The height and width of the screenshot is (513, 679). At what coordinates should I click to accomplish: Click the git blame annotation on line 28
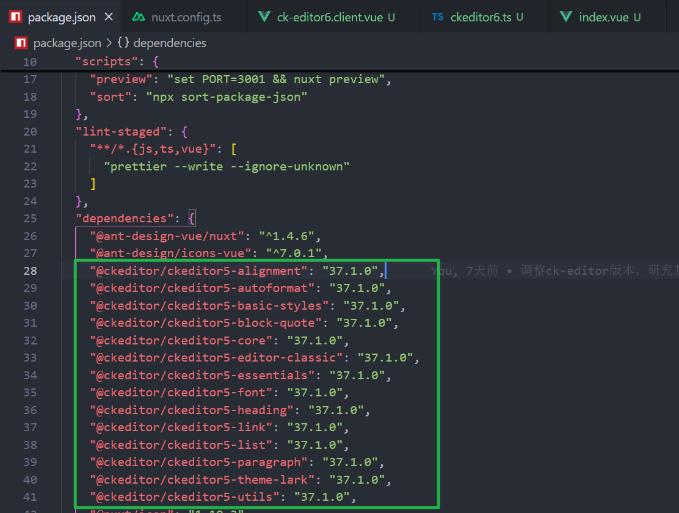[x=554, y=271]
